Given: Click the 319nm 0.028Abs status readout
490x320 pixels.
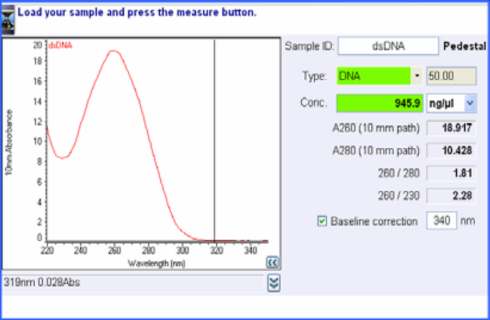Looking at the screenshot, I should [42, 282].
